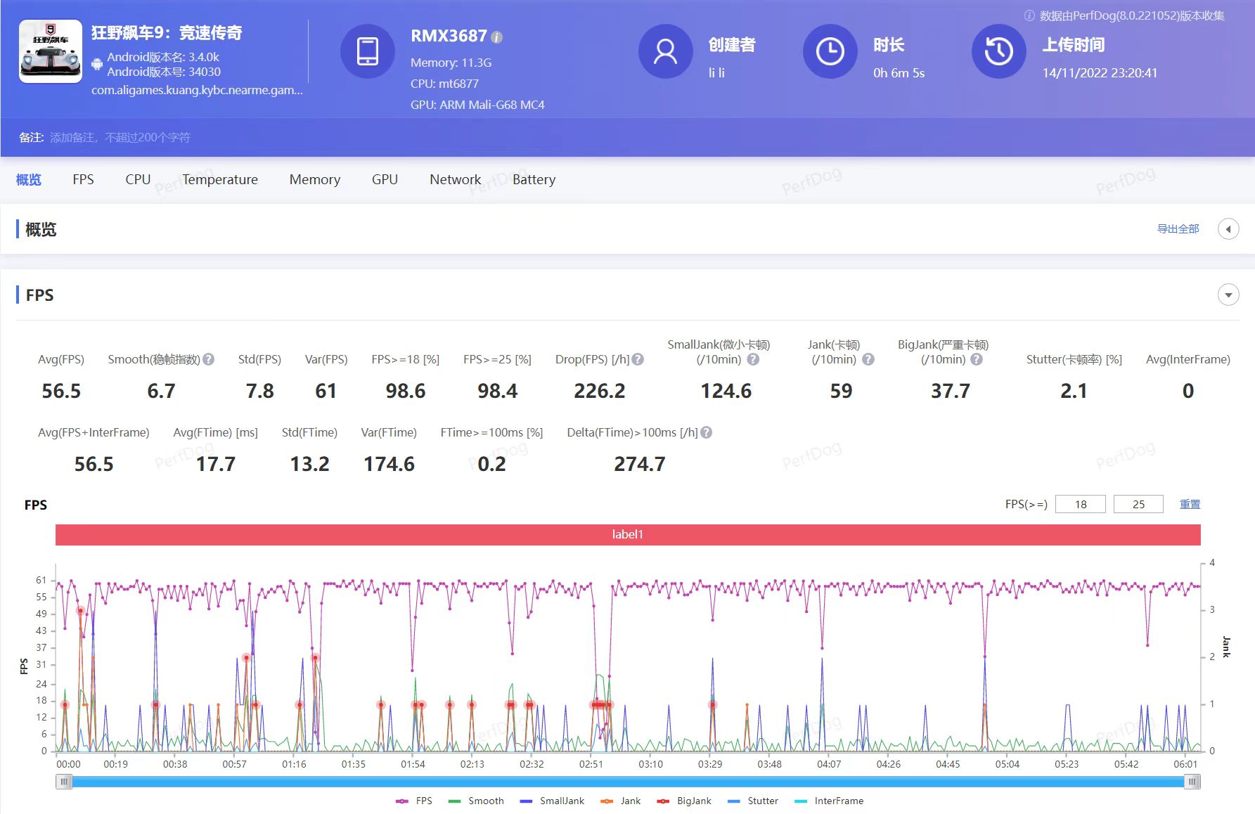The image size is (1255, 814).
Task: Click the left handle of chart range slider
Action: 64,781
